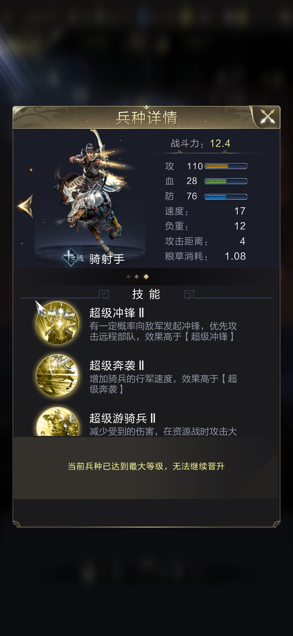This screenshot has height=636, width=293.
Task: Open the 超级游骑兵 II skill title
Action: (x=122, y=418)
